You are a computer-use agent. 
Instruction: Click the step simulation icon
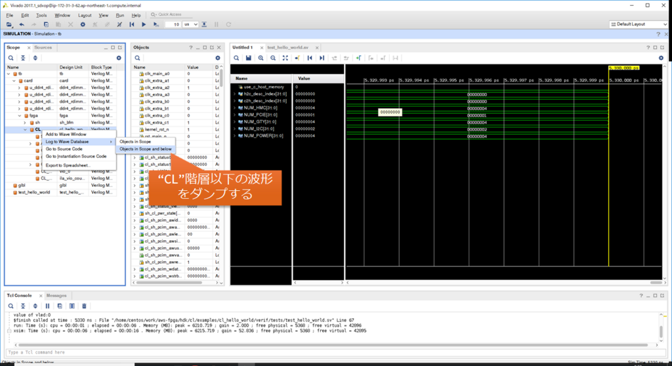point(205,24)
